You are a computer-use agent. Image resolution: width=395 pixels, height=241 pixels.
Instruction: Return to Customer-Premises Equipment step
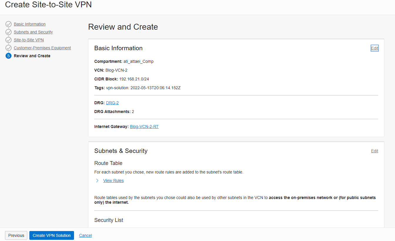click(42, 48)
